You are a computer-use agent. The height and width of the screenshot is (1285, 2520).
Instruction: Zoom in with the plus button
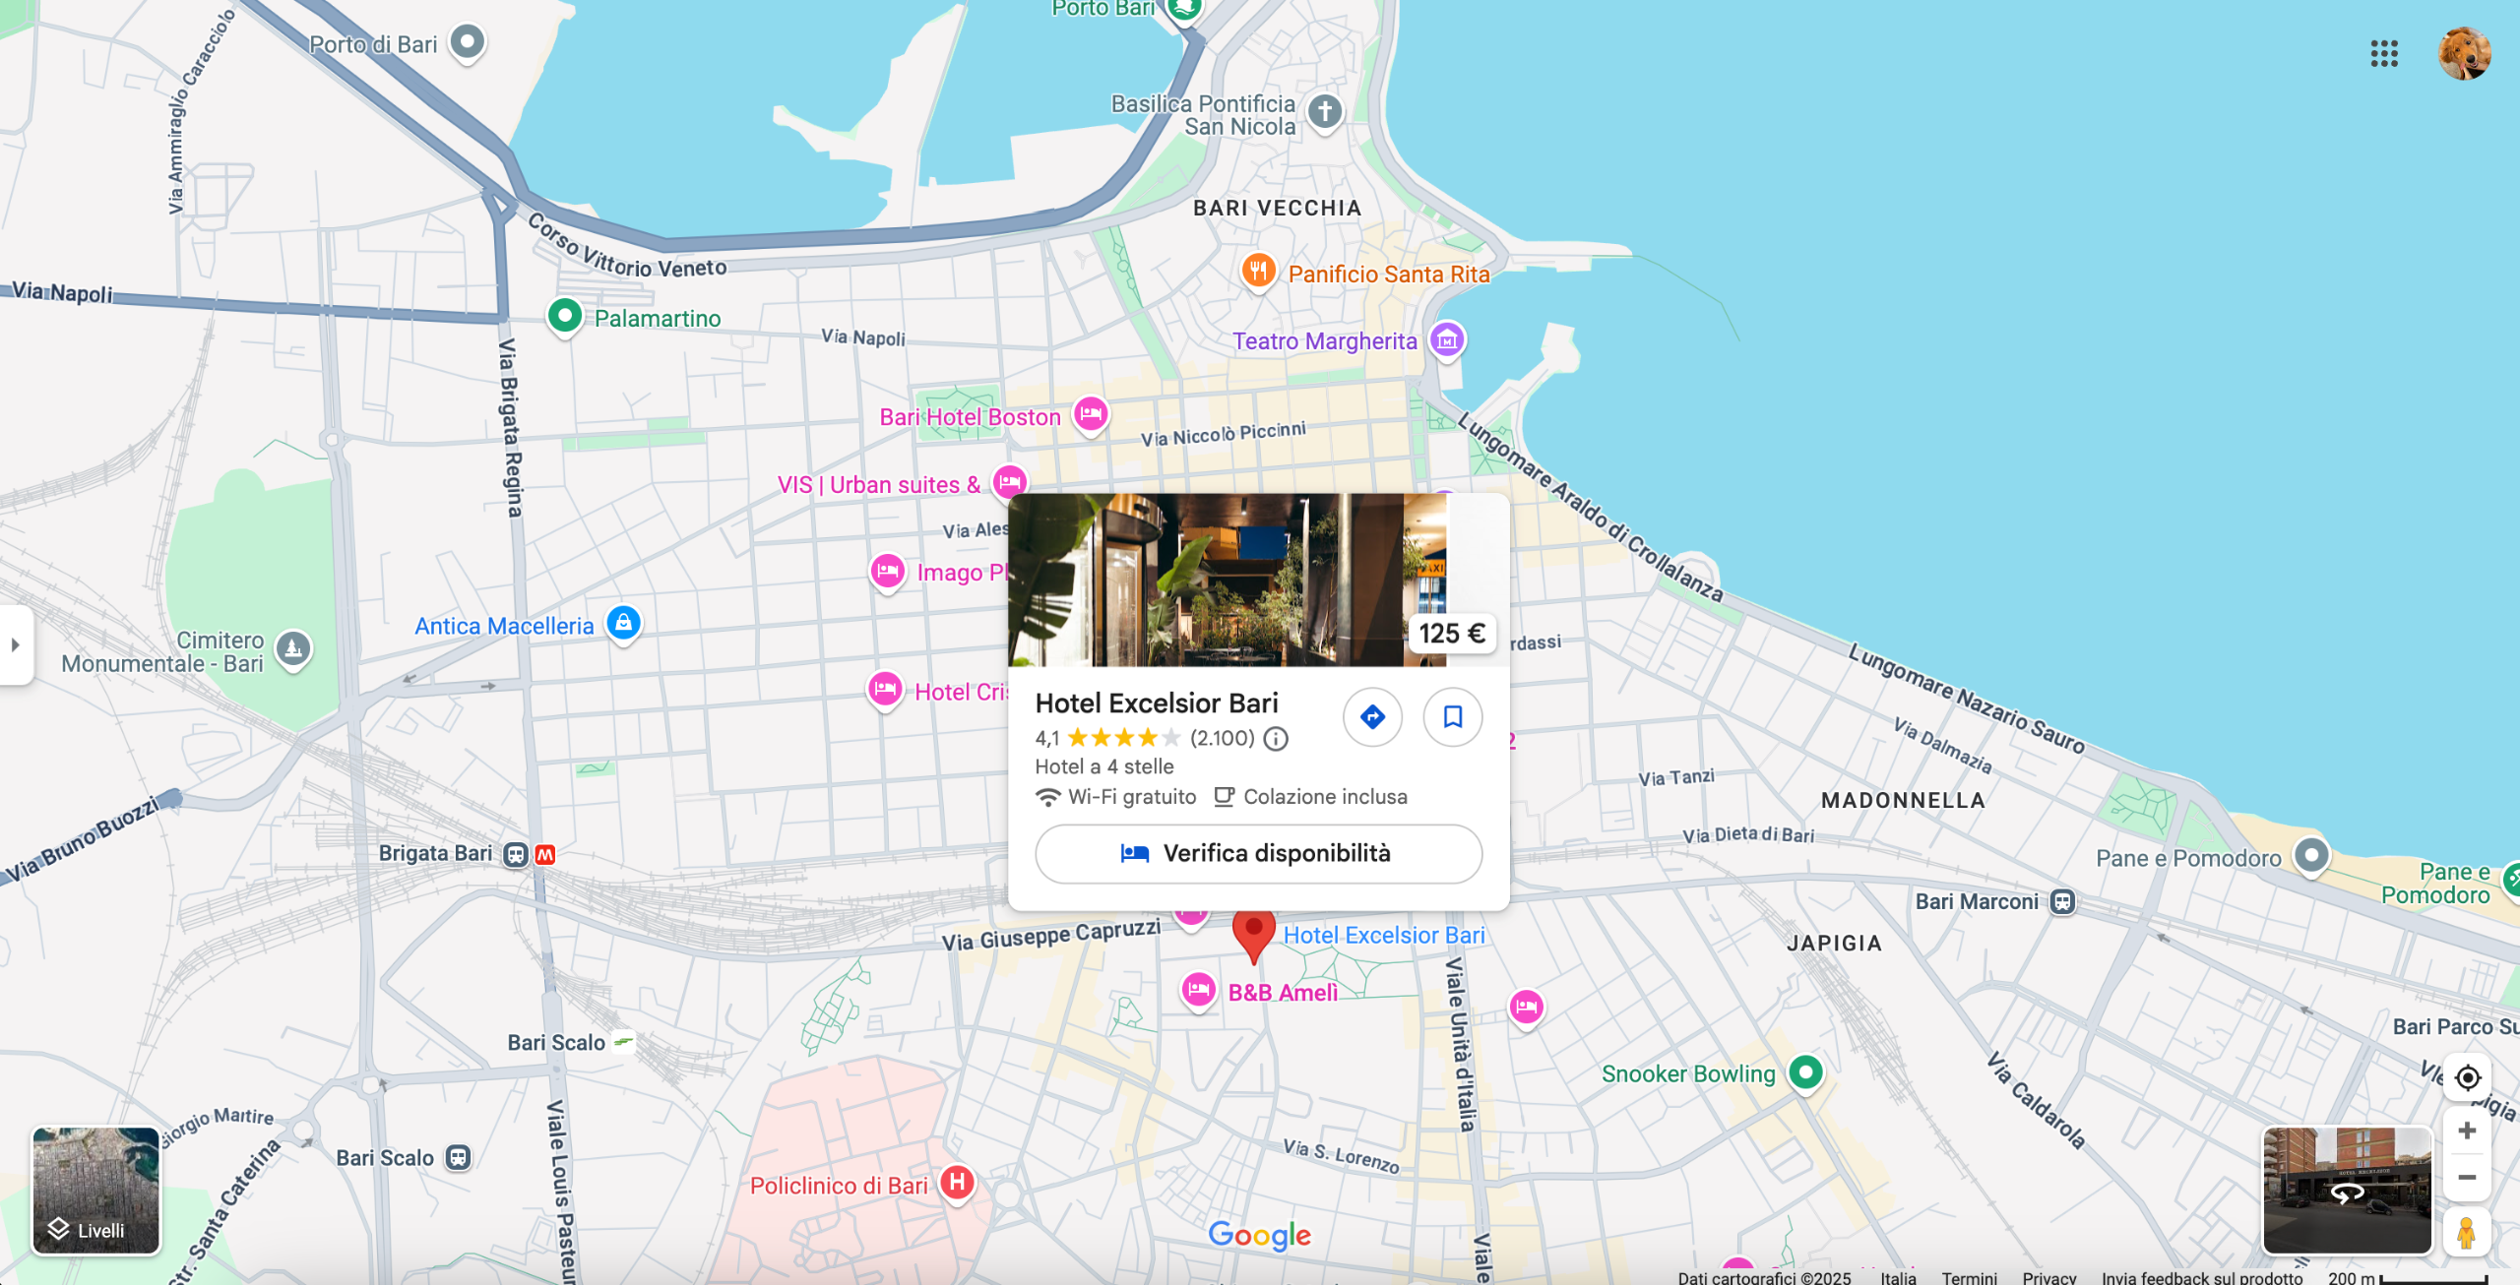(2467, 1131)
